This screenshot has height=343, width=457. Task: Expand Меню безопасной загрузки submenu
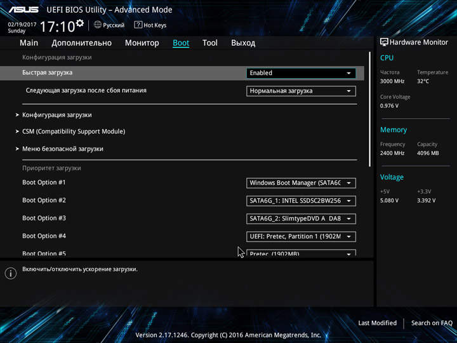(x=60, y=149)
